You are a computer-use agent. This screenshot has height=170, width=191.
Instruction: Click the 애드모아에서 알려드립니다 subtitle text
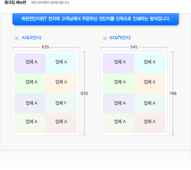pyautogui.click(x=50, y=3)
